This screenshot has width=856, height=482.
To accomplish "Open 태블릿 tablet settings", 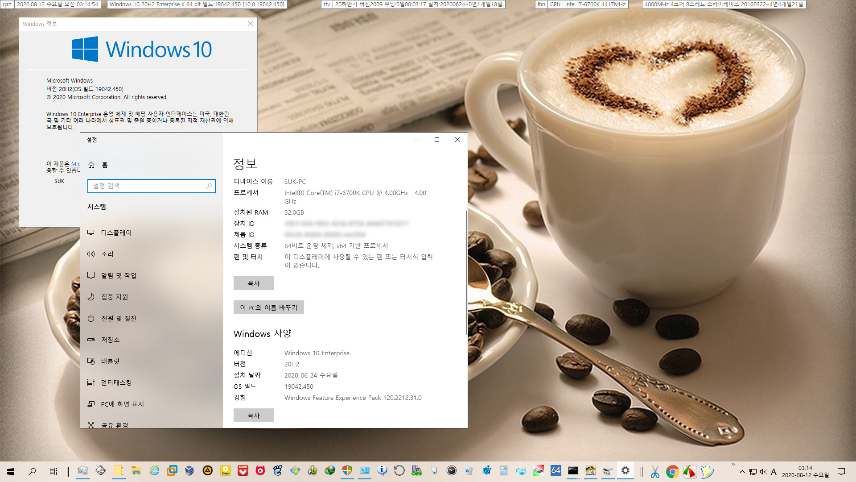I will click(152, 361).
